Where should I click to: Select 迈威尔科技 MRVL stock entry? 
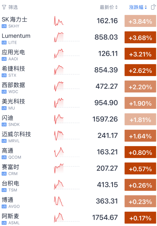tap(78, 136)
